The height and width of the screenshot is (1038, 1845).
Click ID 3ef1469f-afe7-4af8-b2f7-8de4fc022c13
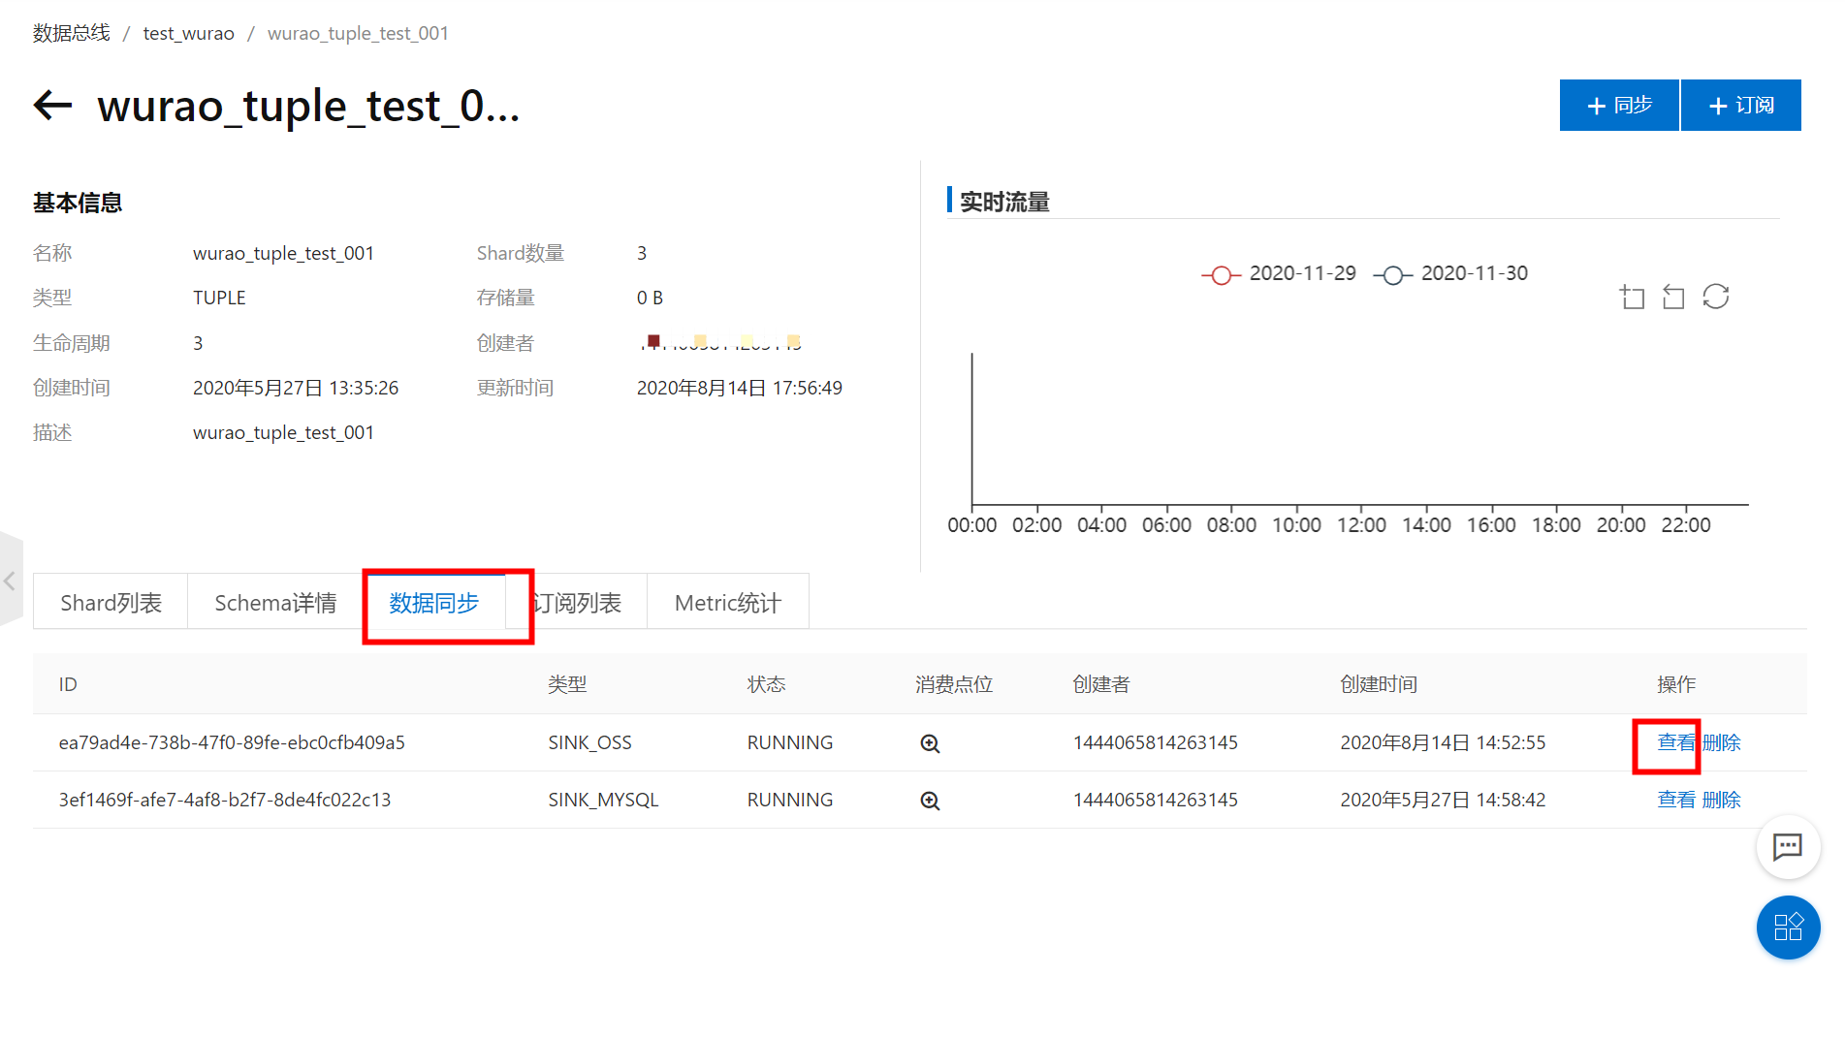225,800
